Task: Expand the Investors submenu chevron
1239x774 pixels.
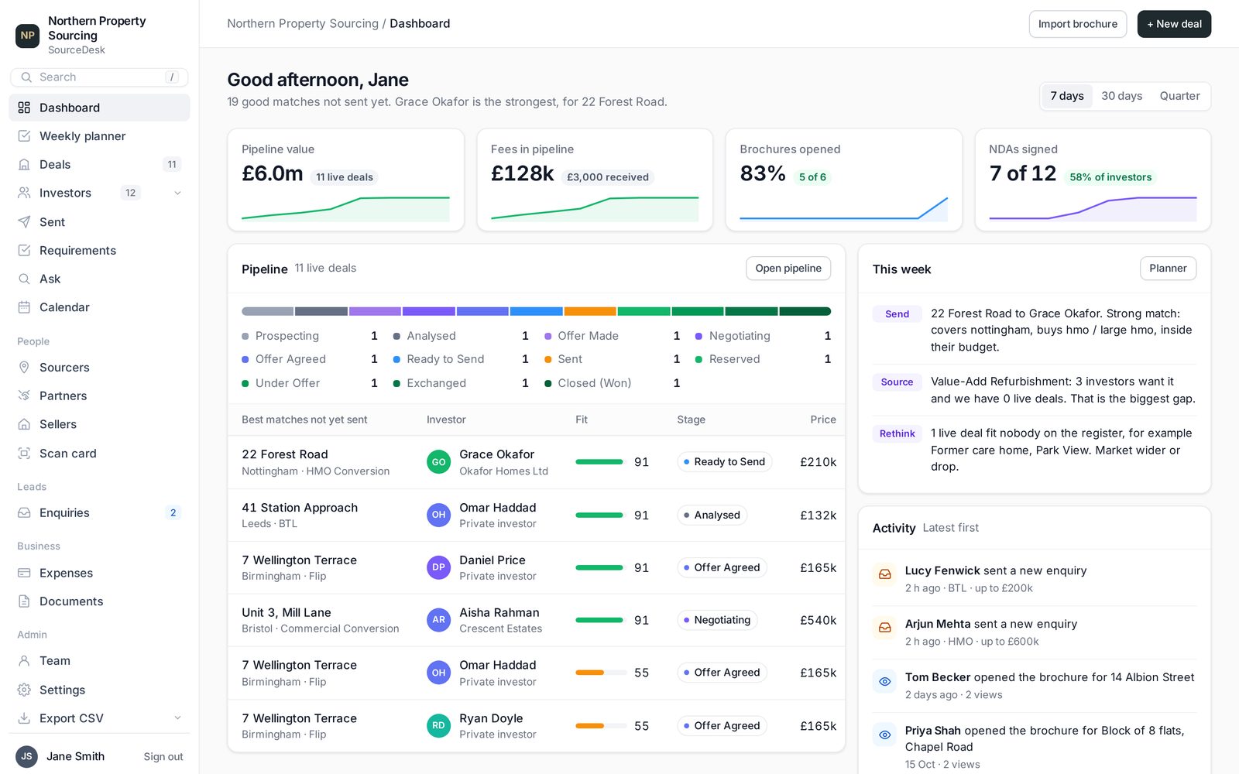Action: 177,193
